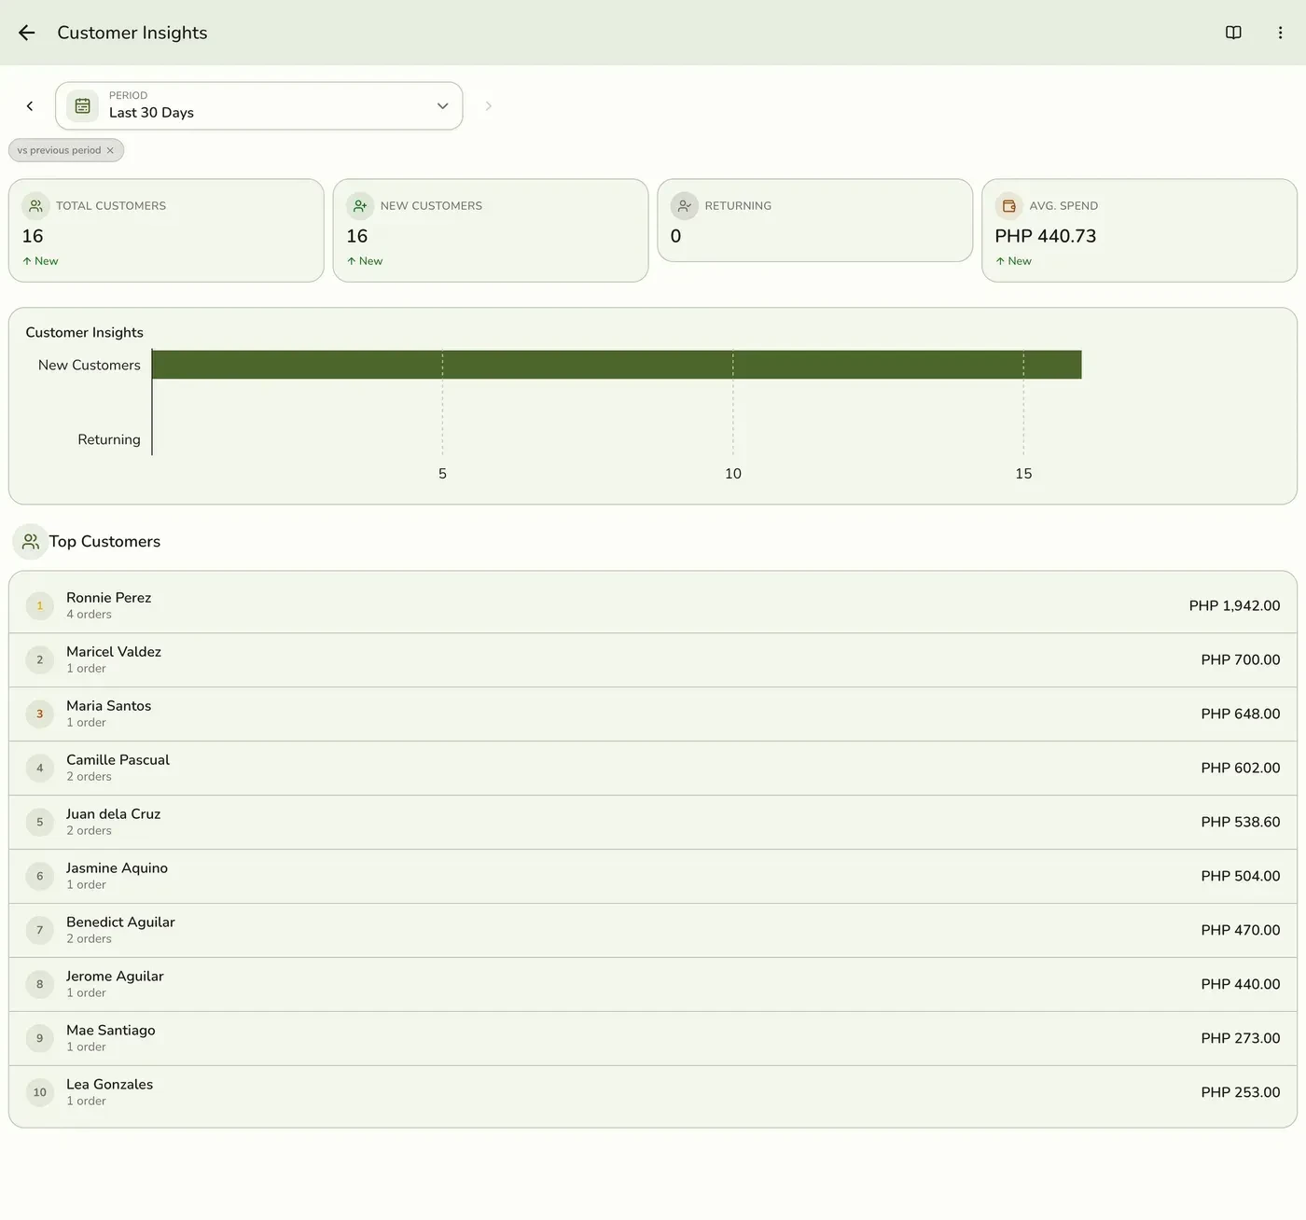The image size is (1306, 1220).
Task: Open Maria Santos customer row
Action: click(653, 714)
